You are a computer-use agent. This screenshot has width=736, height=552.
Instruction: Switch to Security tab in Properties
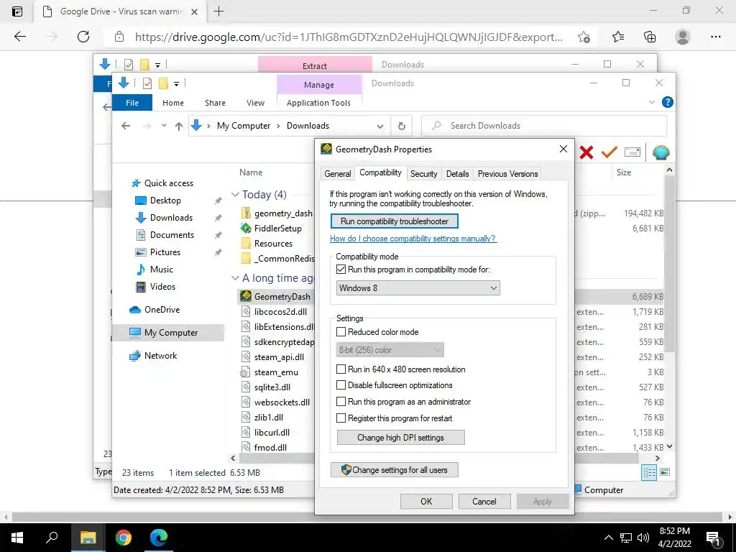pos(424,174)
